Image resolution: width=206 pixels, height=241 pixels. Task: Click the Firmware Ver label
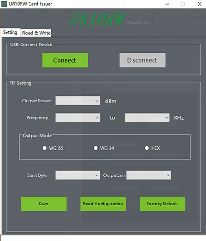[139, 22]
